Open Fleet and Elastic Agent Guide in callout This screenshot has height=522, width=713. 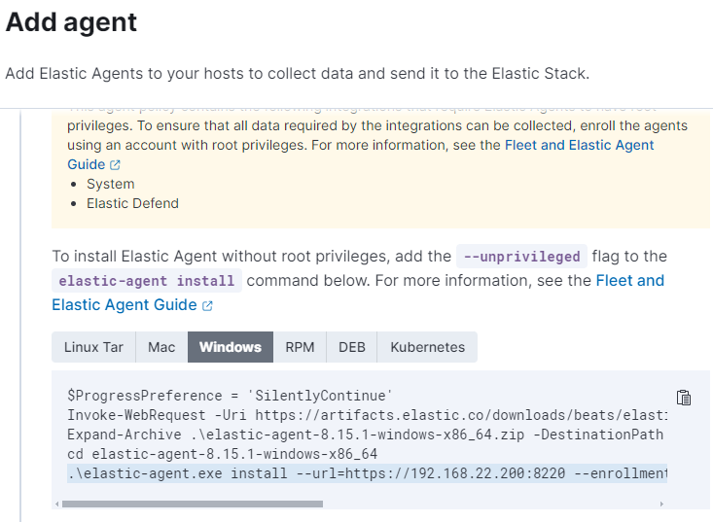point(579,146)
